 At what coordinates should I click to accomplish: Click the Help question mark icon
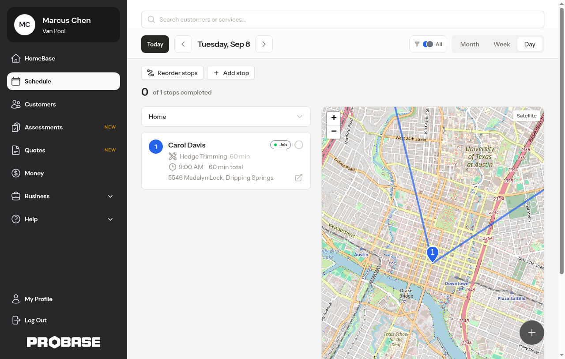pyautogui.click(x=16, y=219)
